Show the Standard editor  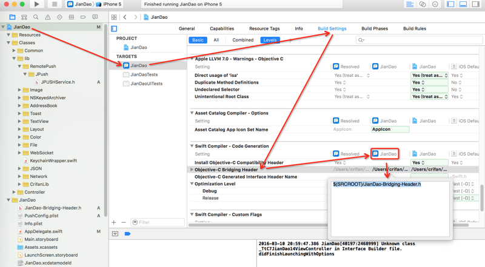[x=410, y=4]
